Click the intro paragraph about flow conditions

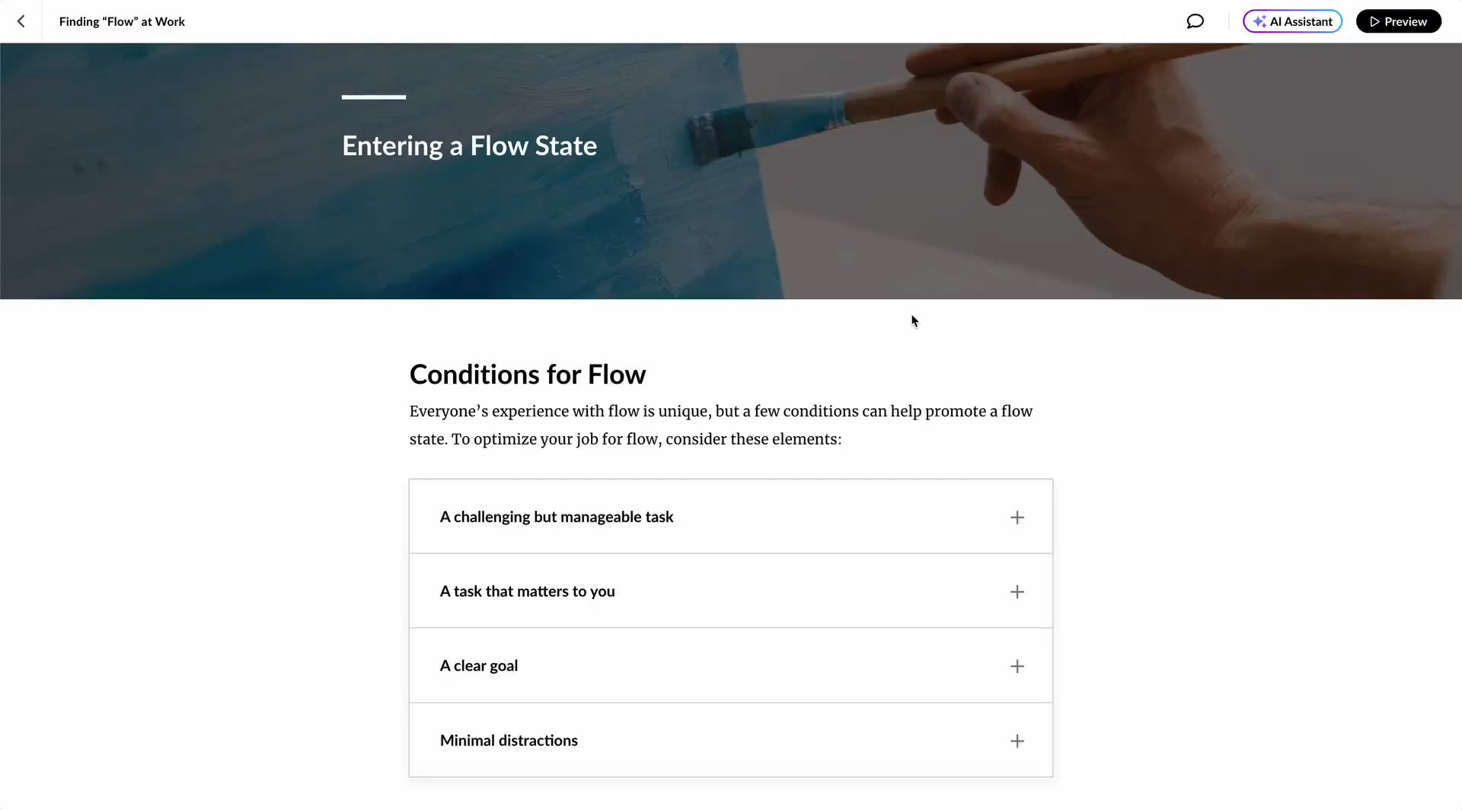(x=720, y=425)
